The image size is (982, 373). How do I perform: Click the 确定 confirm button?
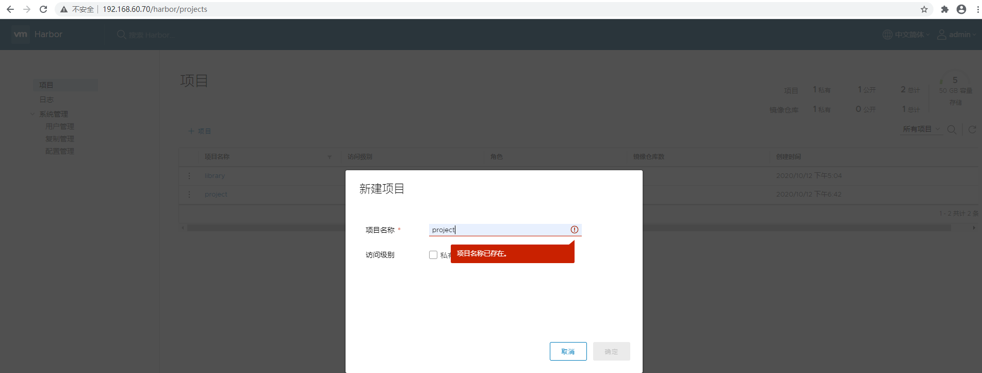612,351
